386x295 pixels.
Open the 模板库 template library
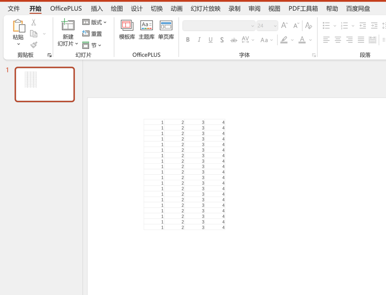pyautogui.click(x=127, y=30)
